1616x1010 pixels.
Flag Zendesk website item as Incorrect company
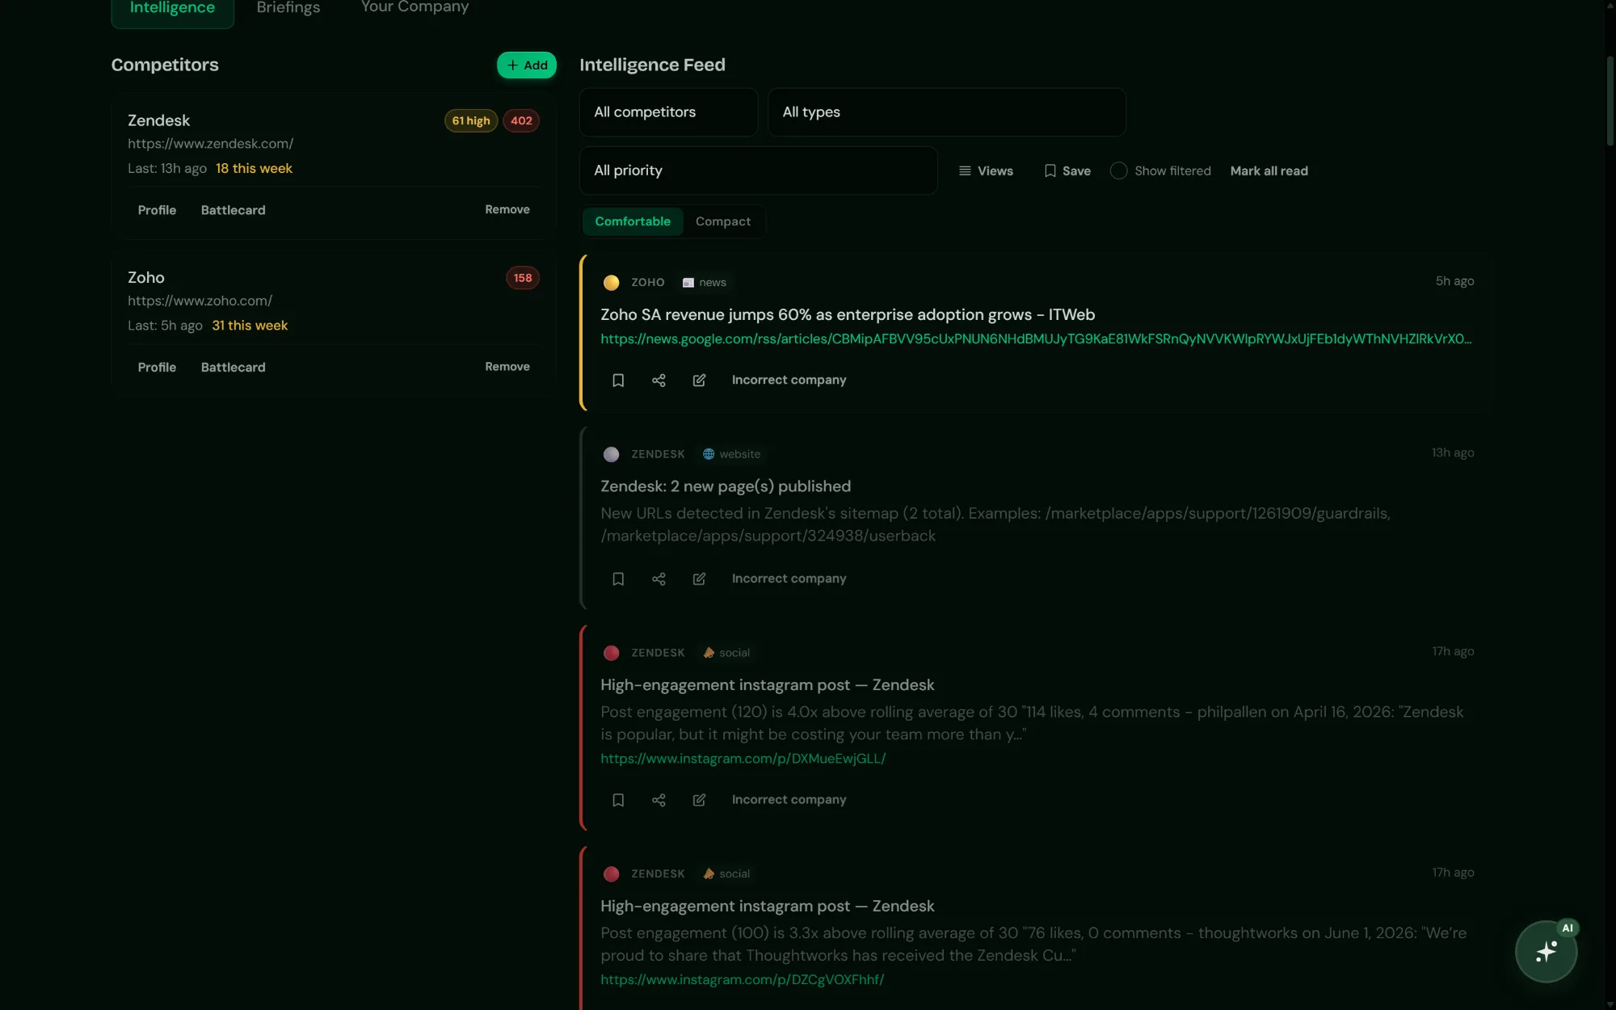coord(789,579)
